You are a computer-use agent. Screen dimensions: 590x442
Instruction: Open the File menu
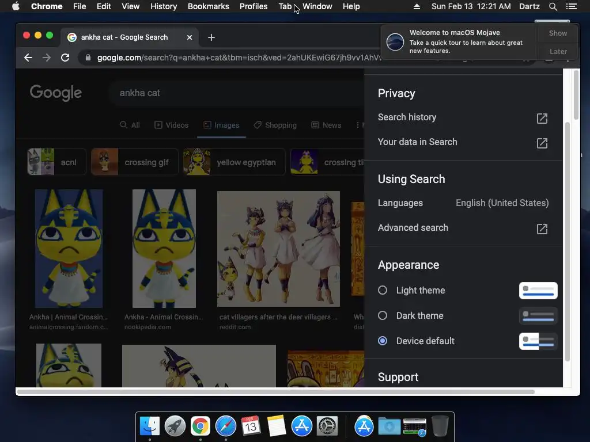(x=80, y=6)
